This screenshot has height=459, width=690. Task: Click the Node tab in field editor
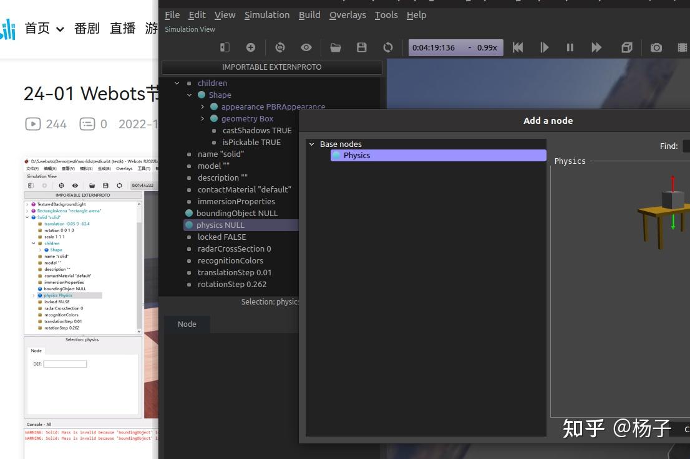coord(187,324)
